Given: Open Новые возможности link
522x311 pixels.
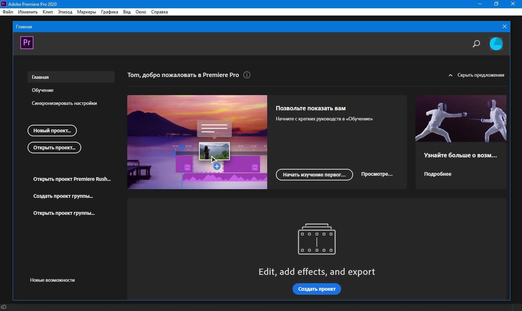Looking at the screenshot, I should [52, 280].
